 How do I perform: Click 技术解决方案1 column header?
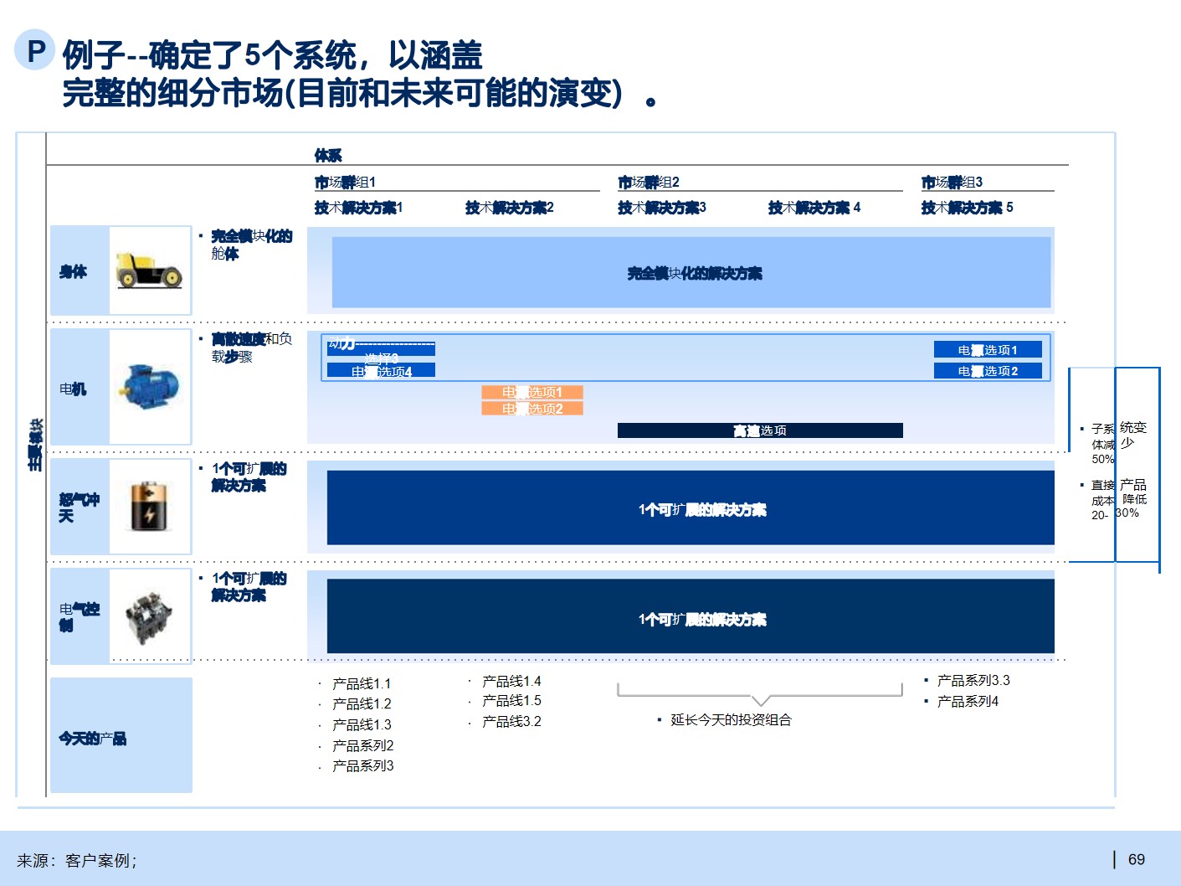click(358, 207)
